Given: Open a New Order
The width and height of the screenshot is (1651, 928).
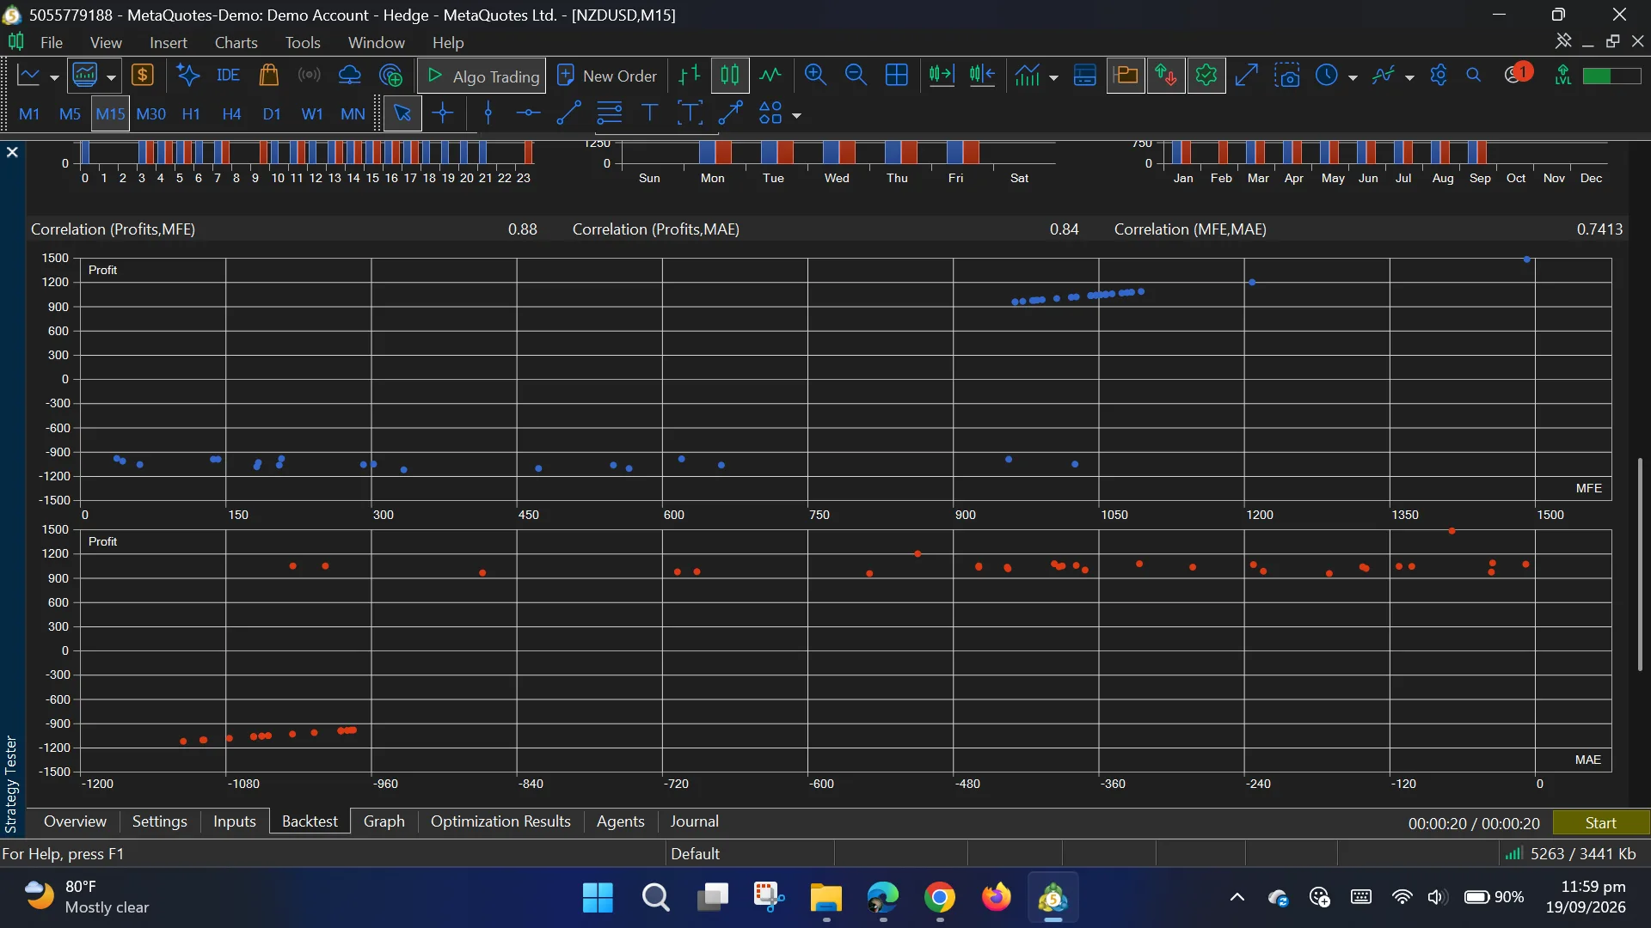Looking at the screenshot, I should click(607, 76).
